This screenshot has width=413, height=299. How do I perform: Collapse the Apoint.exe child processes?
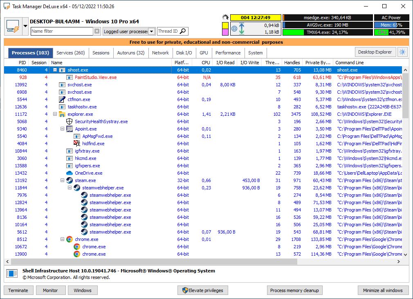(x=63, y=129)
